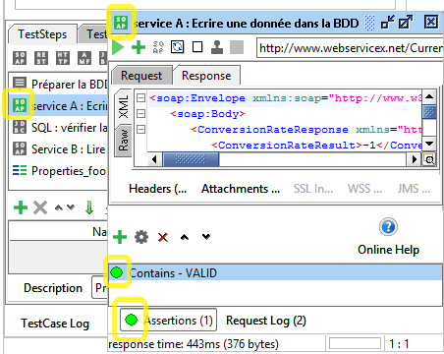Add a new test step with the green plus below the list

click(x=21, y=207)
